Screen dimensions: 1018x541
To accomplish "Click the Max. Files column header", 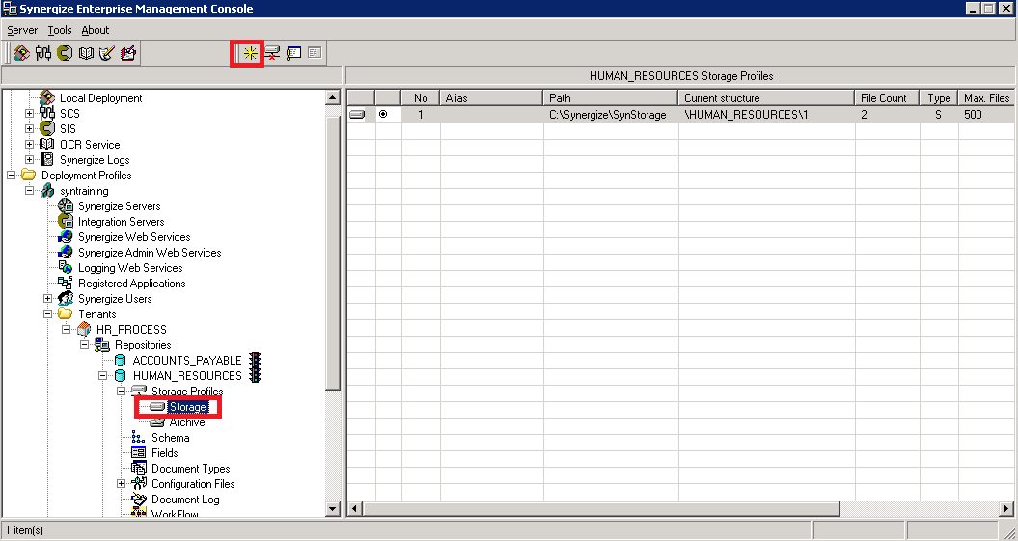I will tap(986, 98).
